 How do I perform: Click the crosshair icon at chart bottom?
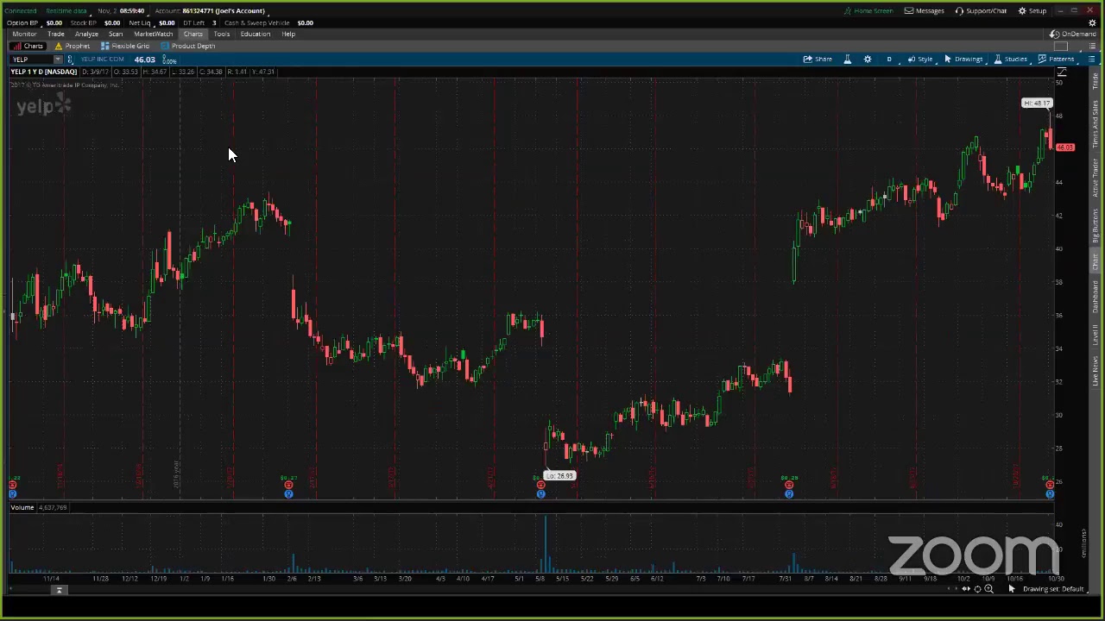(x=977, y=589)
